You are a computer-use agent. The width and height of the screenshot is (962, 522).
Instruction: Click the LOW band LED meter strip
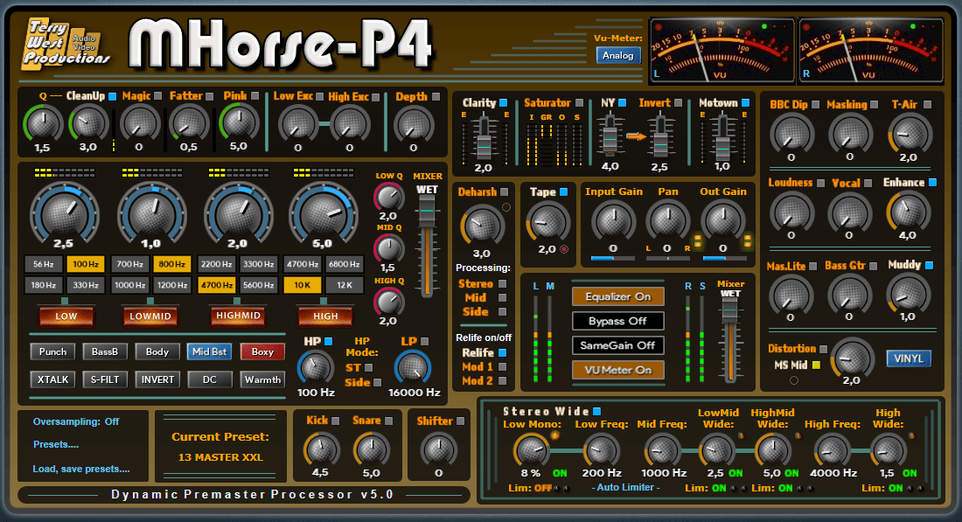pos(65,173)
